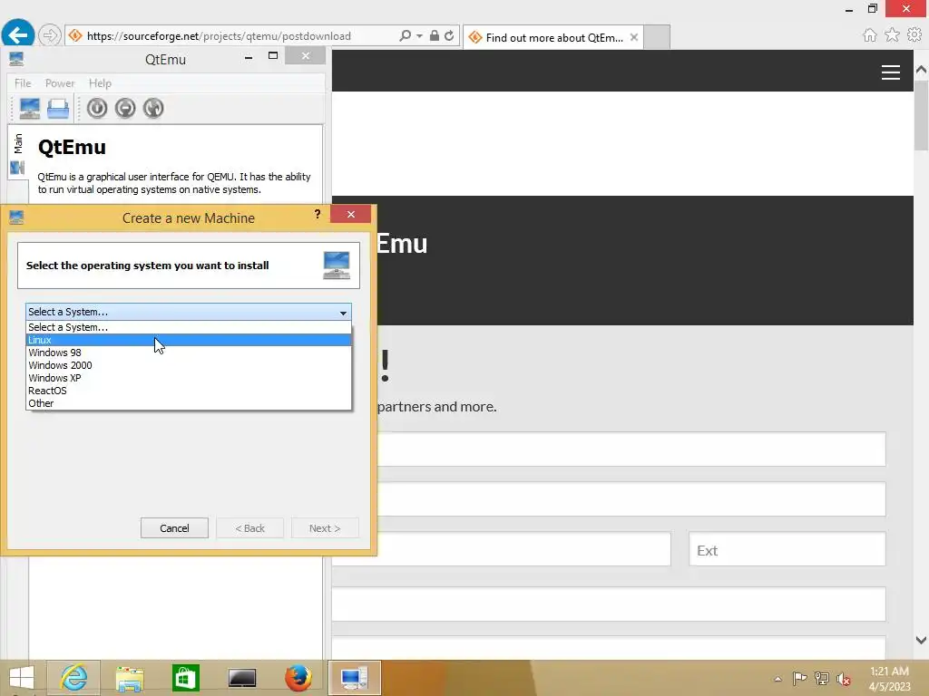Open Firefox from the taskbar

(298, 678)
